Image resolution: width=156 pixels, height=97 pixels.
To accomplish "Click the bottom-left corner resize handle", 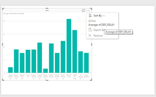I will point(3,80).
